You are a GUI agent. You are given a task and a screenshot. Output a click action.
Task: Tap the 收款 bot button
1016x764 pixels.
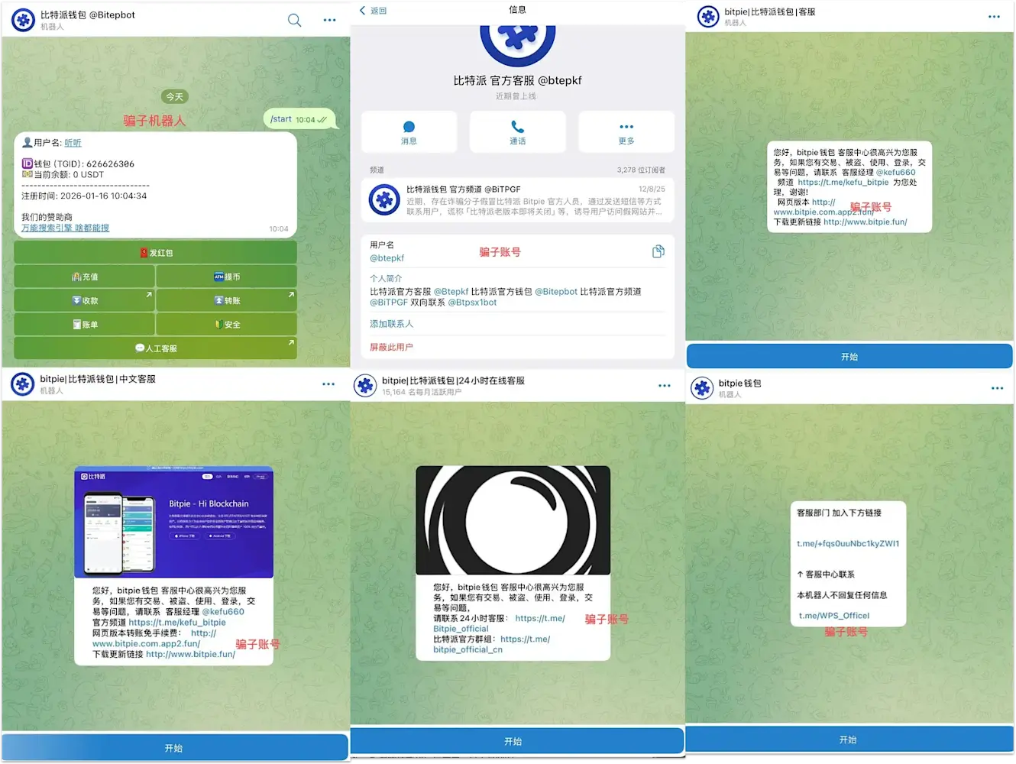click(85, 300)
